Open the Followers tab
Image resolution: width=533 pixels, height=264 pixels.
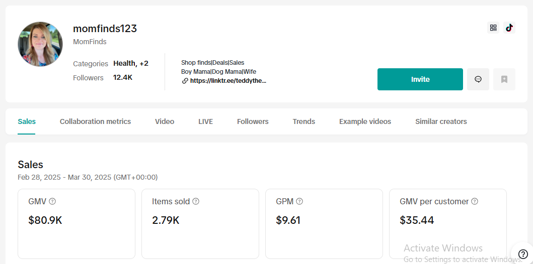(x=253, y=121)
